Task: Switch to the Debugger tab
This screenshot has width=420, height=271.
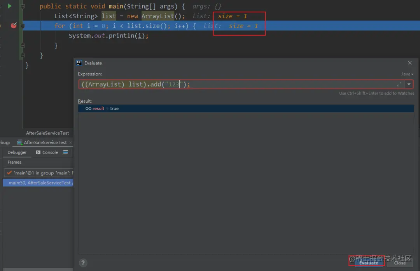Action: pos(17,152)
